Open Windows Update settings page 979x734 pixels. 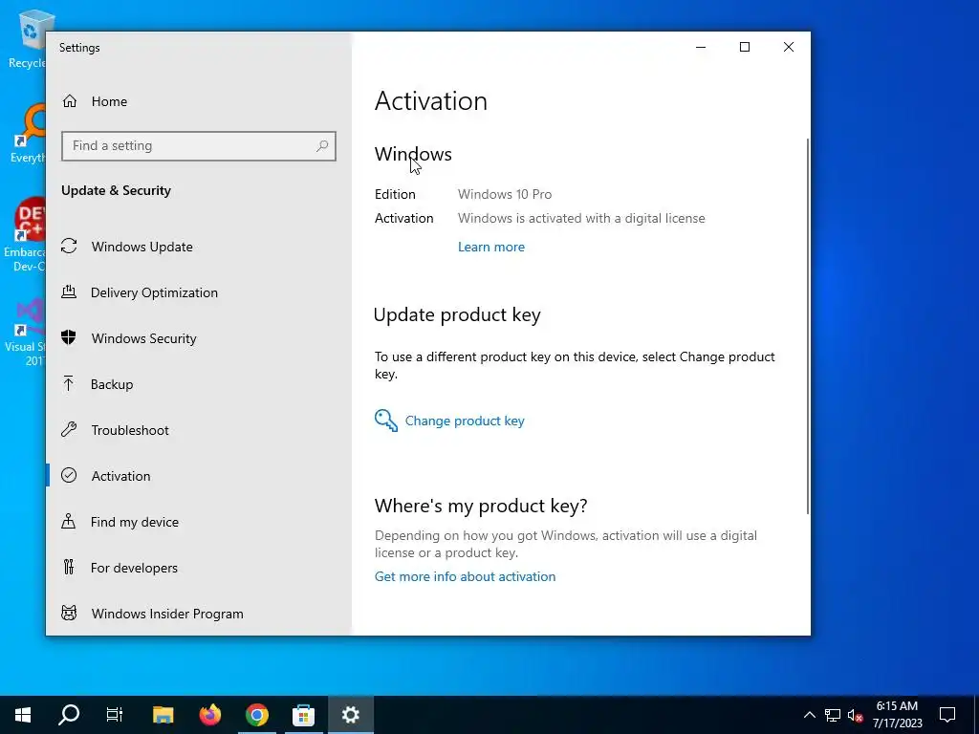tap(199, 247)
